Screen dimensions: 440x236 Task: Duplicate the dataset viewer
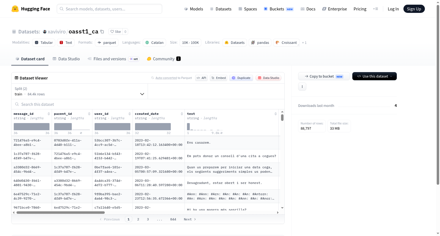(x=241, y=78)
